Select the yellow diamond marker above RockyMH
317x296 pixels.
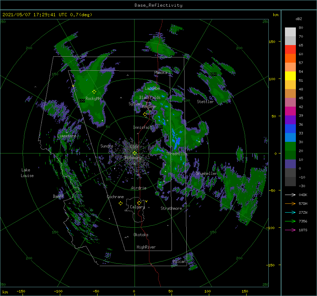94,92
